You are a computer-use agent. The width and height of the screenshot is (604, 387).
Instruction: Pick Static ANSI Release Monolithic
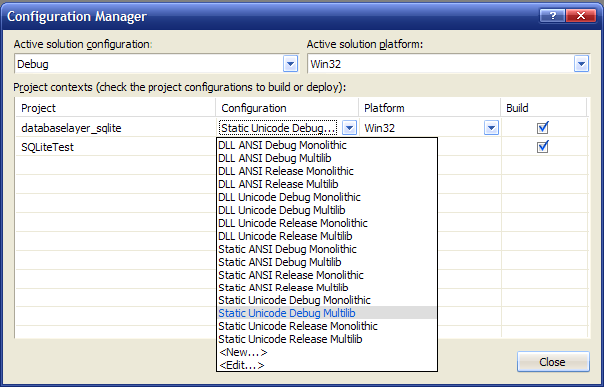(327, 275)
